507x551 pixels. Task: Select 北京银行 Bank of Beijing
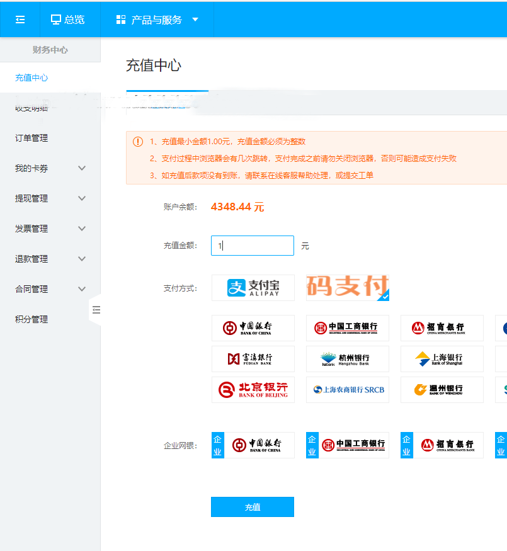click(x=253, y=390)
